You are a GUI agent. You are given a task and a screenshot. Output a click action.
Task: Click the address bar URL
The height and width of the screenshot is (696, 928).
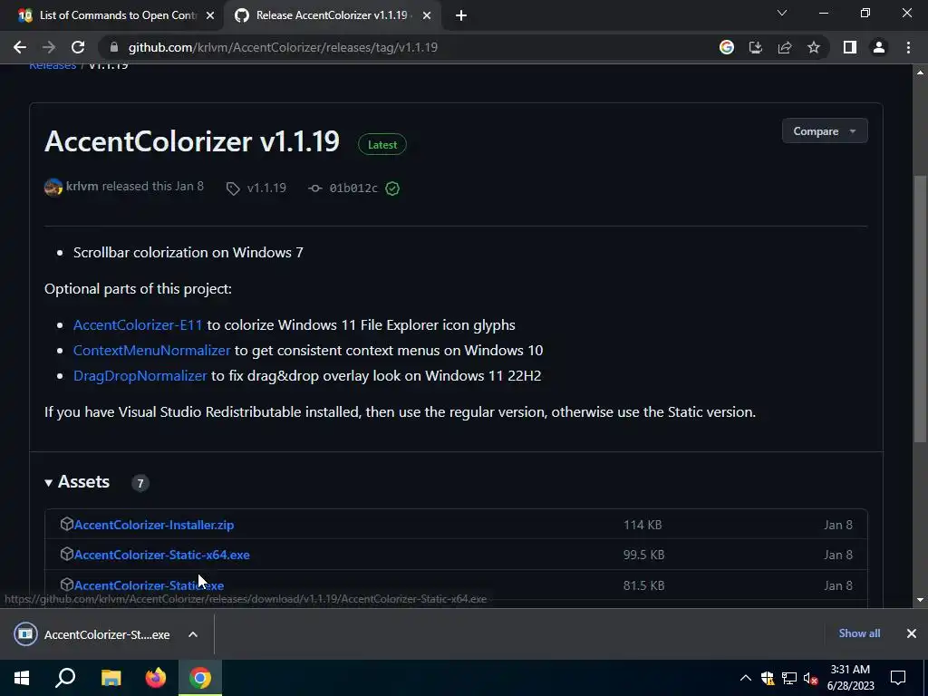coord(283,47)
